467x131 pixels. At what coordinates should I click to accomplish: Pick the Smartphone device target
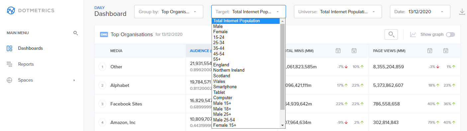(x=246, y=87)
